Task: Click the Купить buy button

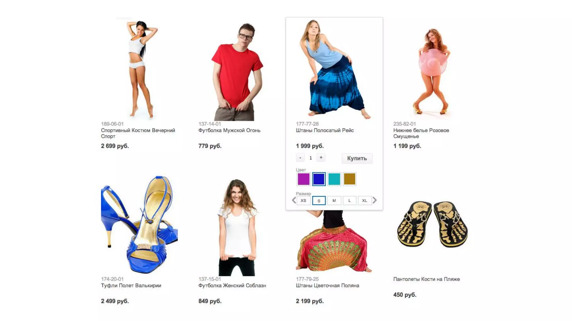Action: tap(357, 158)
